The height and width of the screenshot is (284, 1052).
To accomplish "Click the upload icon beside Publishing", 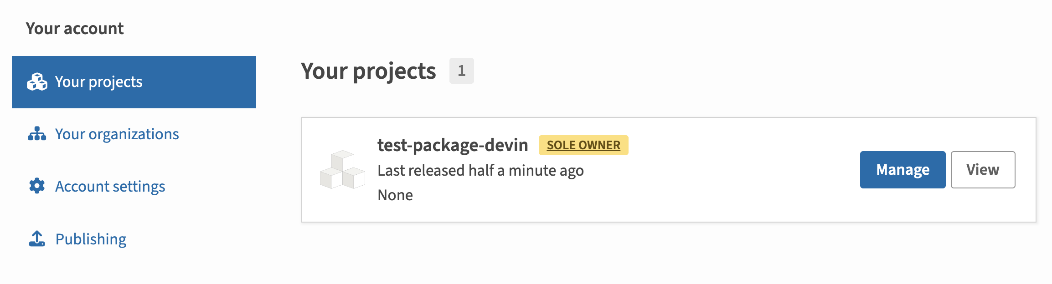I will click(37, 238).
